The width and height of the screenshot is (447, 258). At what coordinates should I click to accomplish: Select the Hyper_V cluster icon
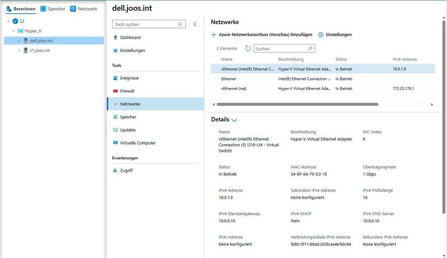[20, 31]
